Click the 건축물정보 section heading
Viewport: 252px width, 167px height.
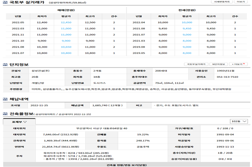pyautogui.click(x=21, y=114)
